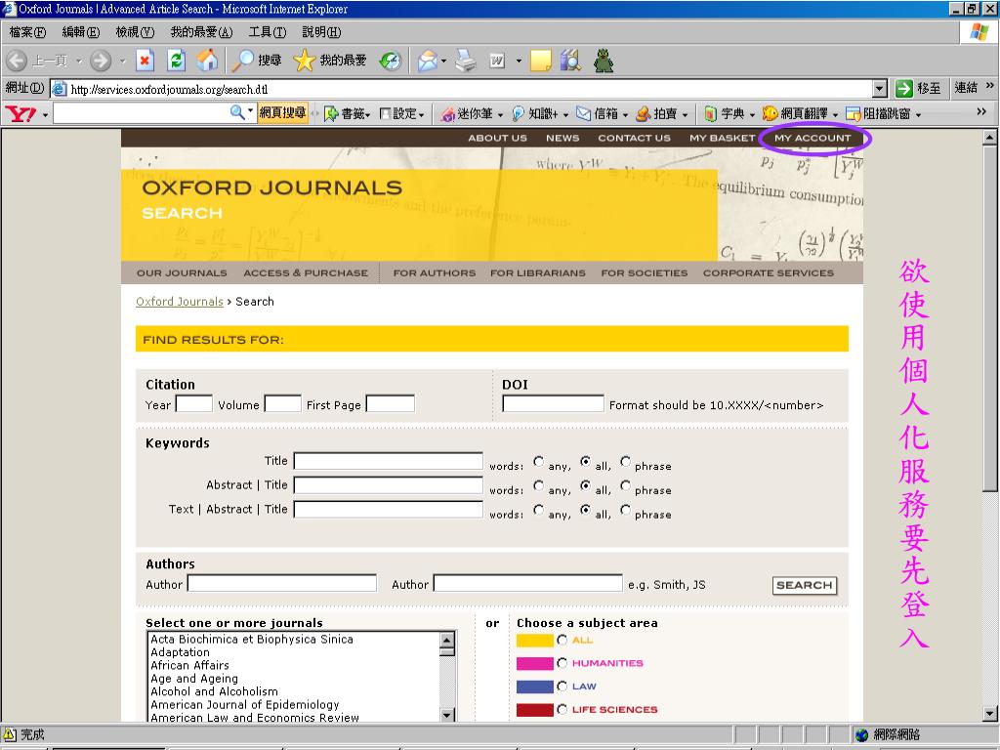This screenshot has height=750, width=1000.
Task: Click the Edit with Word icon
Action: tap(497, 61)
